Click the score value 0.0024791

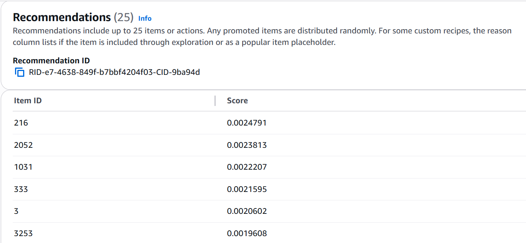click(x=246, y=123)
